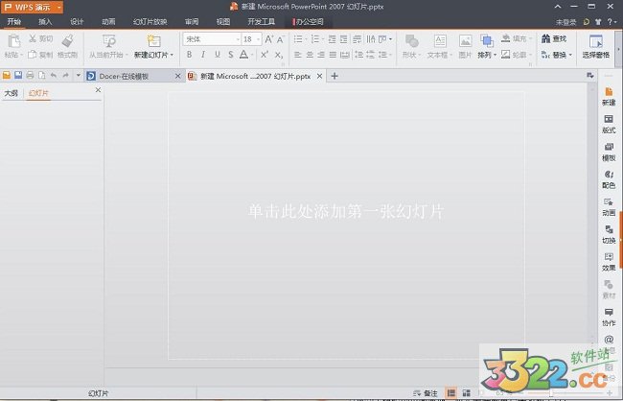Expand the font size 18 dropdown

[257, 39]
